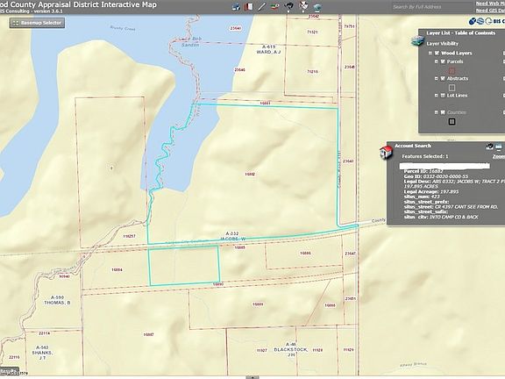Click binoculars icon in Account Search panel
505x379 pixels.
click(489, 147)
